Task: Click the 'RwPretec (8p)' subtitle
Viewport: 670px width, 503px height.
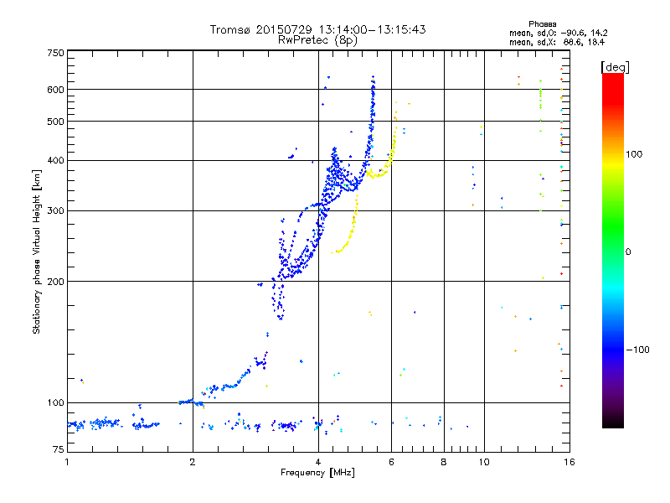Action: click(x=317, y=40)
